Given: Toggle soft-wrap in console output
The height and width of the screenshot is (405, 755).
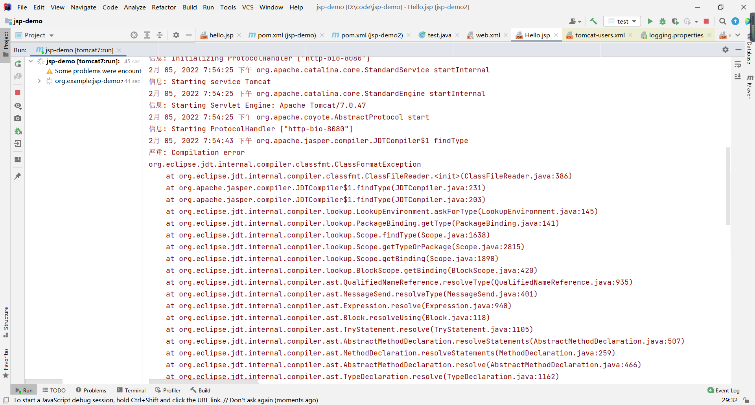Looking at the screenshot, I should click(x=738, y=64).
